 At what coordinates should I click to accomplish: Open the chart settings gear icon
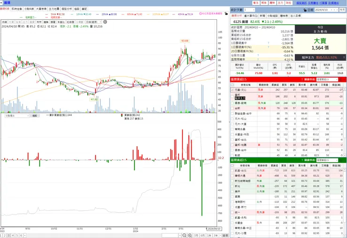tap(105, 22)
